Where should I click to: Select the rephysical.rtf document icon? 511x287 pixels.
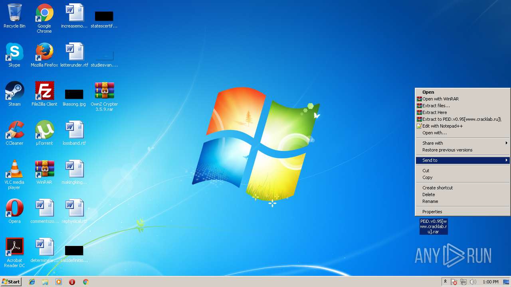pyautogui.click(x=74, y=211)
